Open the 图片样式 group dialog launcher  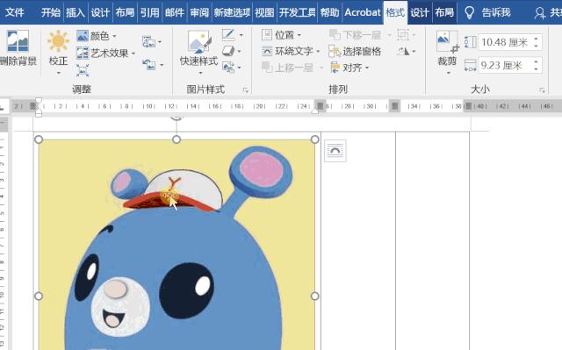click(245, 89)
